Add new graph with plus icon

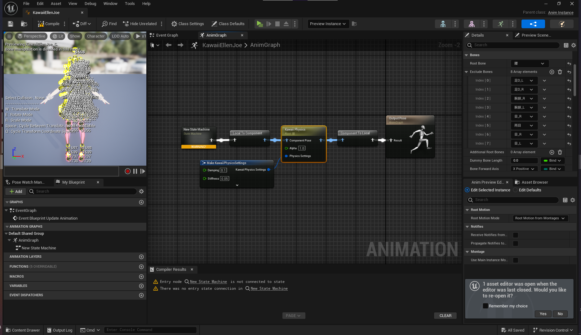click(141, 202)
